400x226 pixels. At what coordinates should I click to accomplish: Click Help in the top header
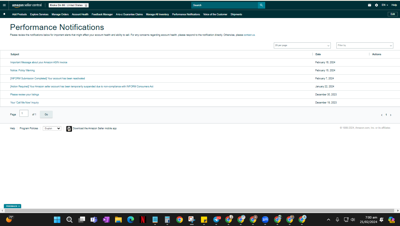click(x=394, y=5)
